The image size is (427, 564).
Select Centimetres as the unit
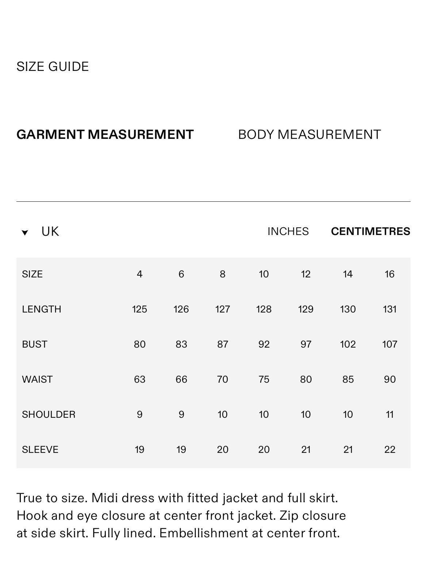coord(370,231)
